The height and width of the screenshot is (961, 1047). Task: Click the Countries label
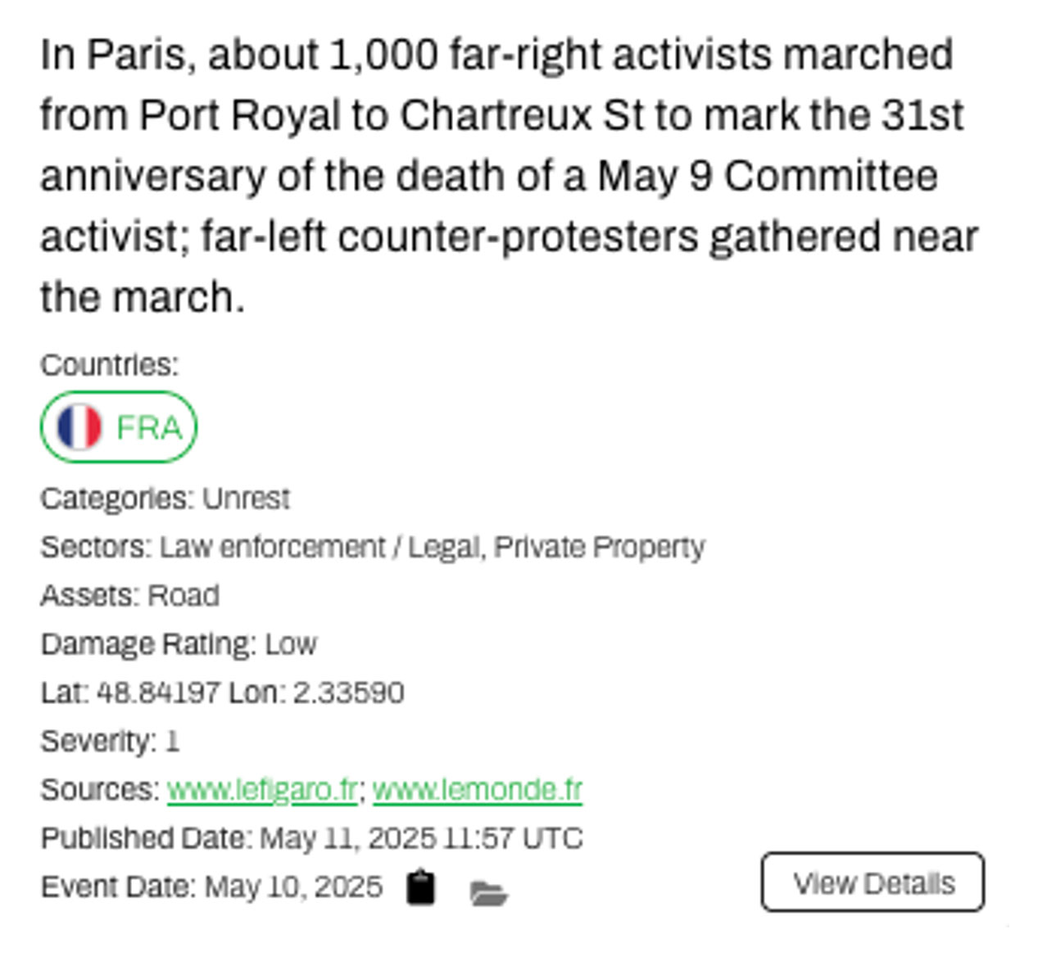pos(109,364)
